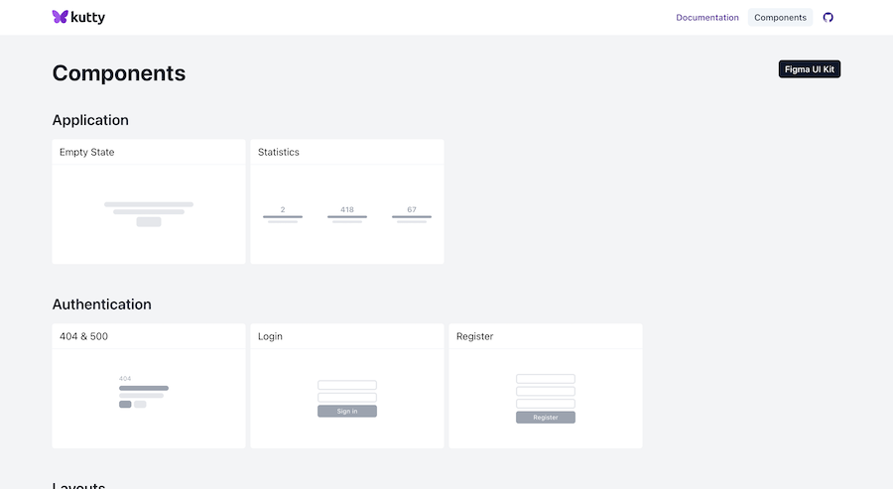Open the Documentation link
The image size is (893, 489).
coord(707,17)
